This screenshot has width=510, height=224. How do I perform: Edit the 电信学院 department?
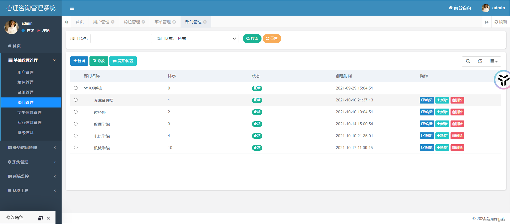coord(427,136)
